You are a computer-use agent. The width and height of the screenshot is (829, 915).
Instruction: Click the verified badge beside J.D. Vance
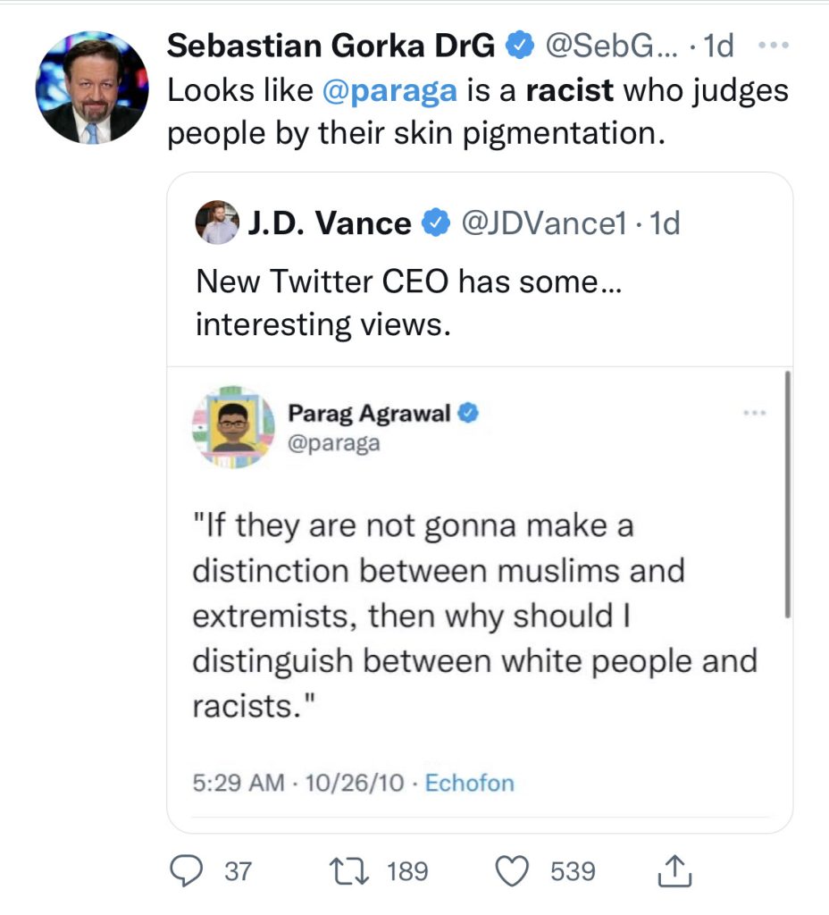click(x=435, y=223)
